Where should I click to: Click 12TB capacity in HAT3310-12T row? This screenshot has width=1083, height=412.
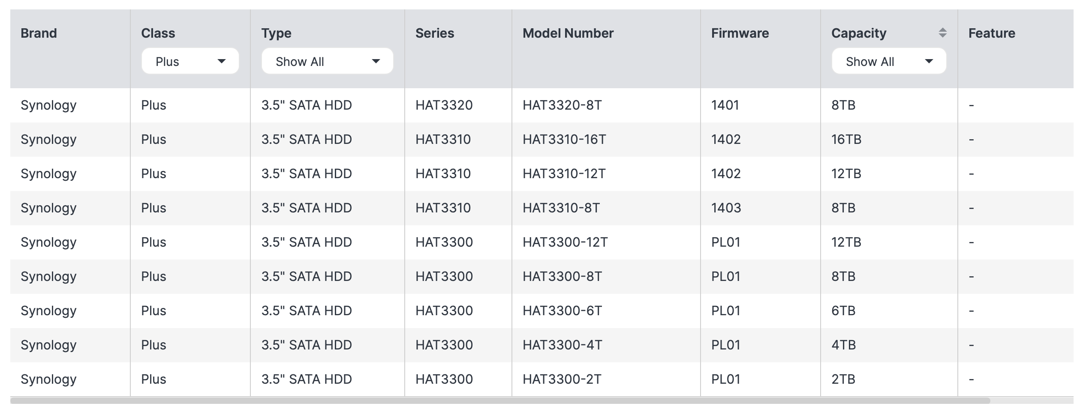846,173
